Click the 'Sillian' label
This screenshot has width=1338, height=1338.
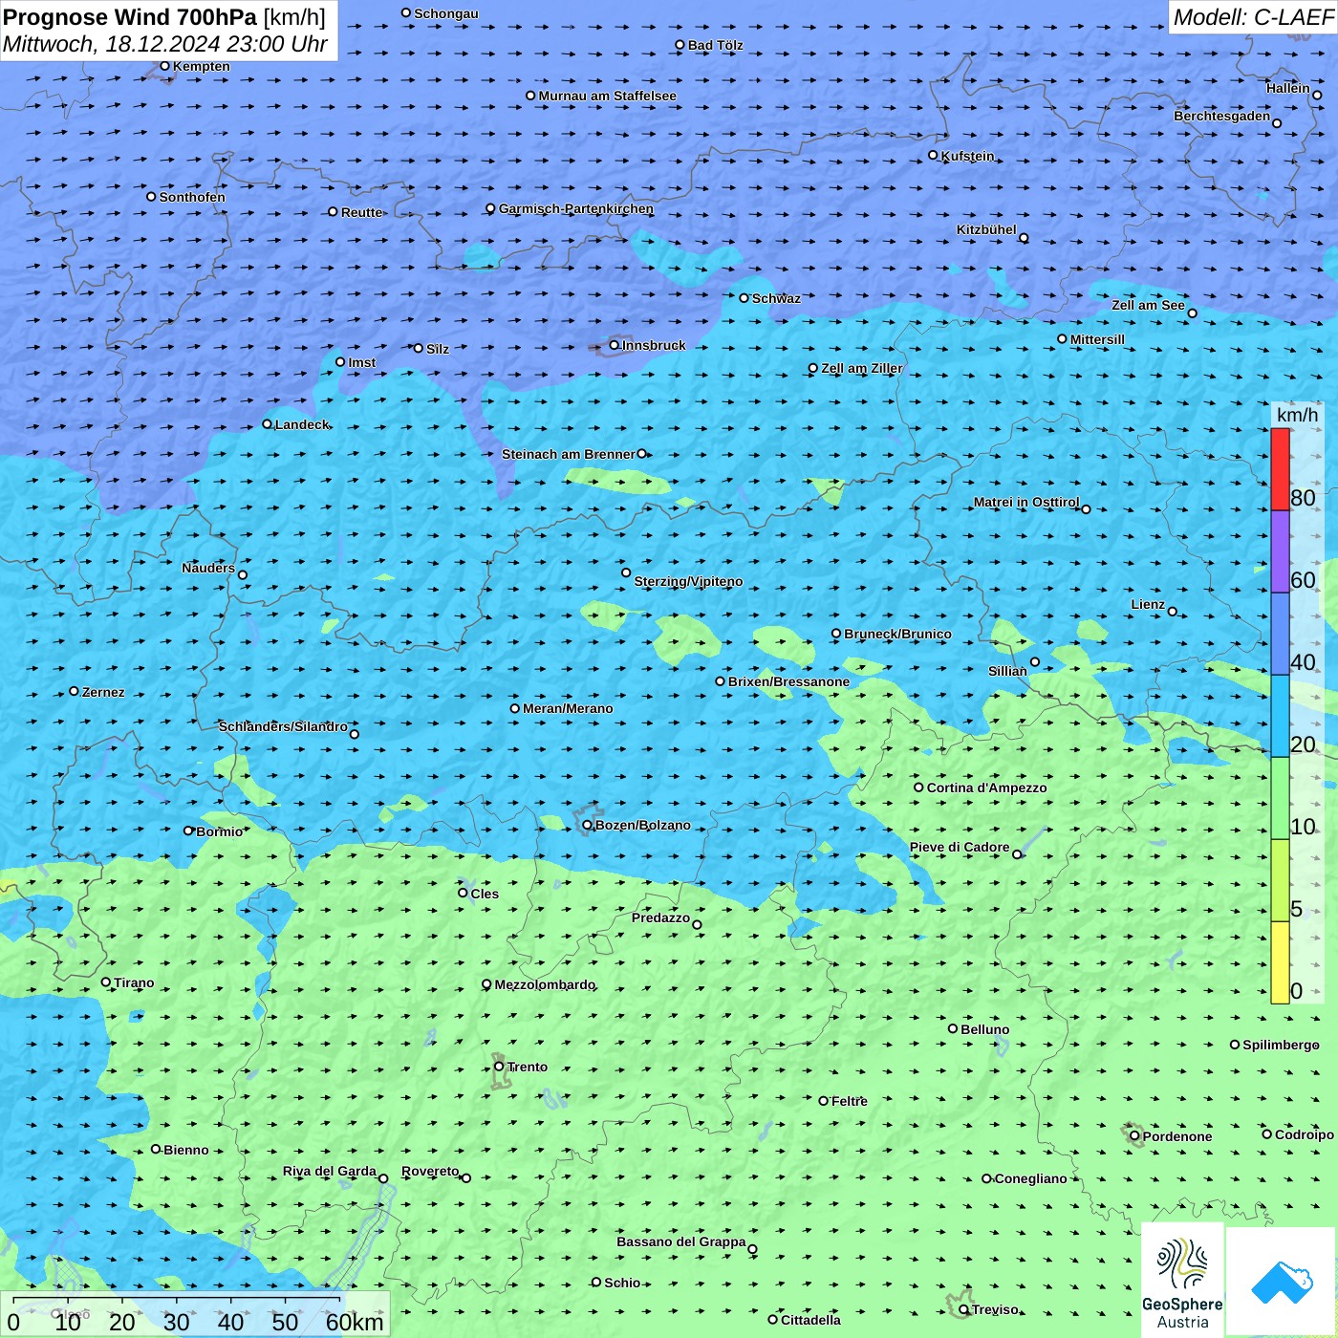(x=1007, y=671)
